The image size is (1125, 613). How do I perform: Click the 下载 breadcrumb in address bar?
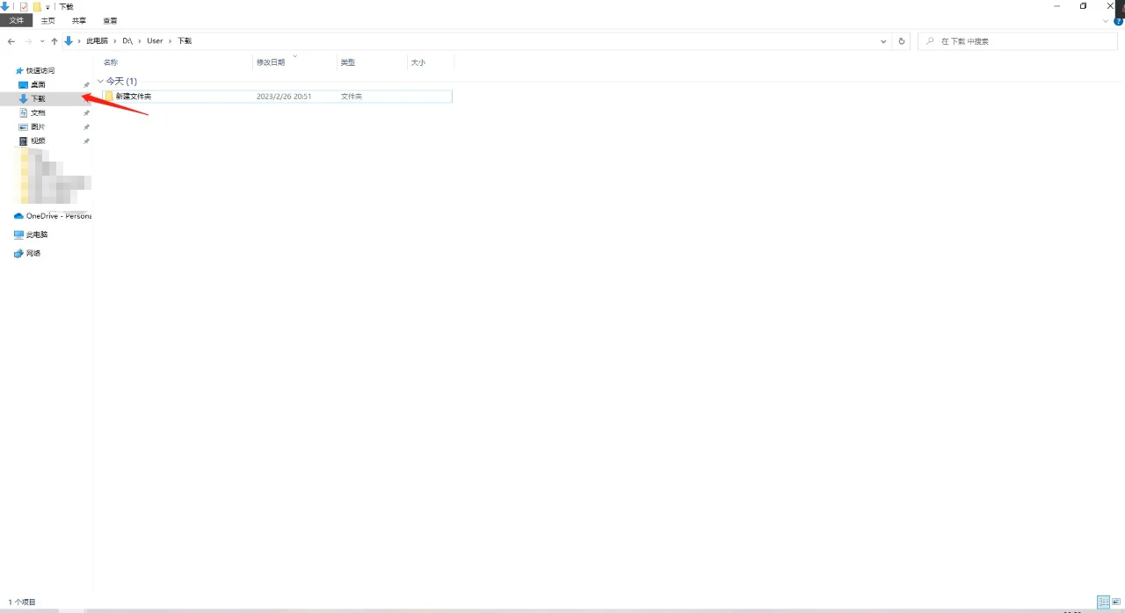185,41
